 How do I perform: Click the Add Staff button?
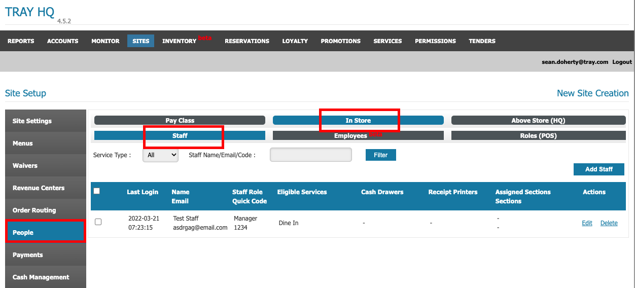click(x=598, y=169)
